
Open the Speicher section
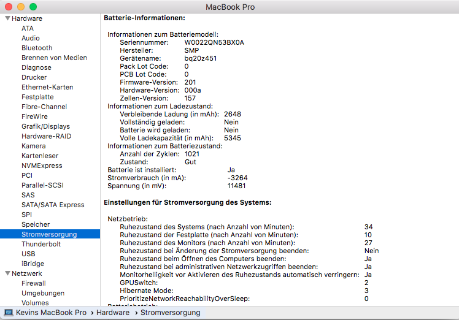click(36, 224)
